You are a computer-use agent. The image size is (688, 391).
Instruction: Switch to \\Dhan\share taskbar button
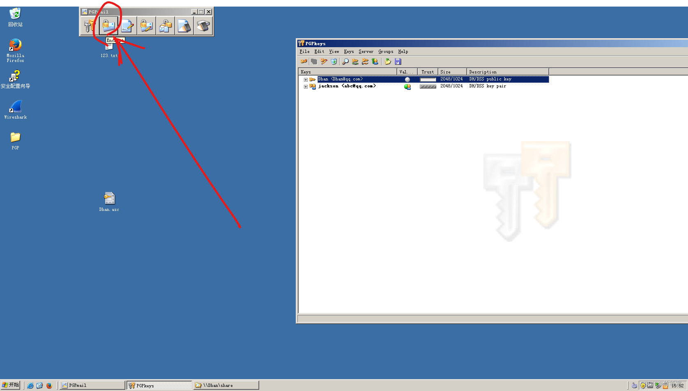[226, 385]
